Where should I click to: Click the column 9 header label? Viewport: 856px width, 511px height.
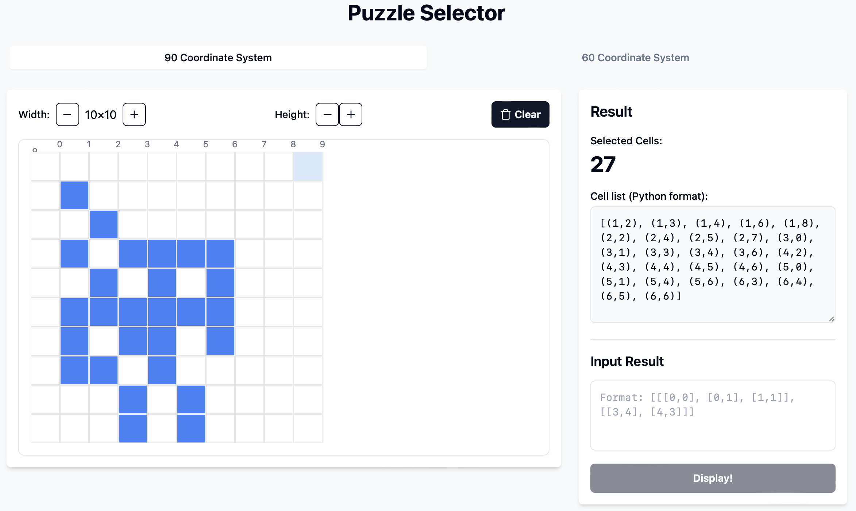pos(322,144)
